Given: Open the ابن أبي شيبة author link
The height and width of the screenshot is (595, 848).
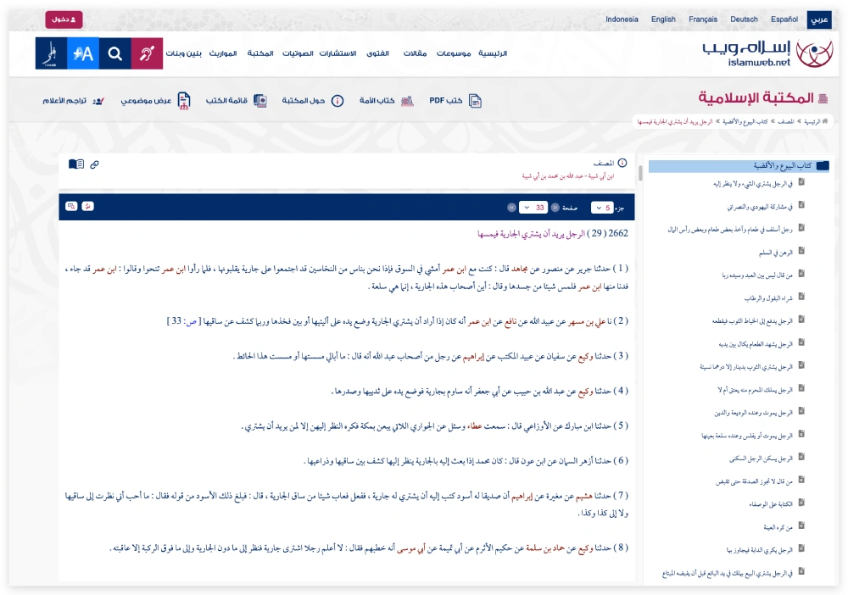Looking at the screenshot, I should [x=572, y=176].
